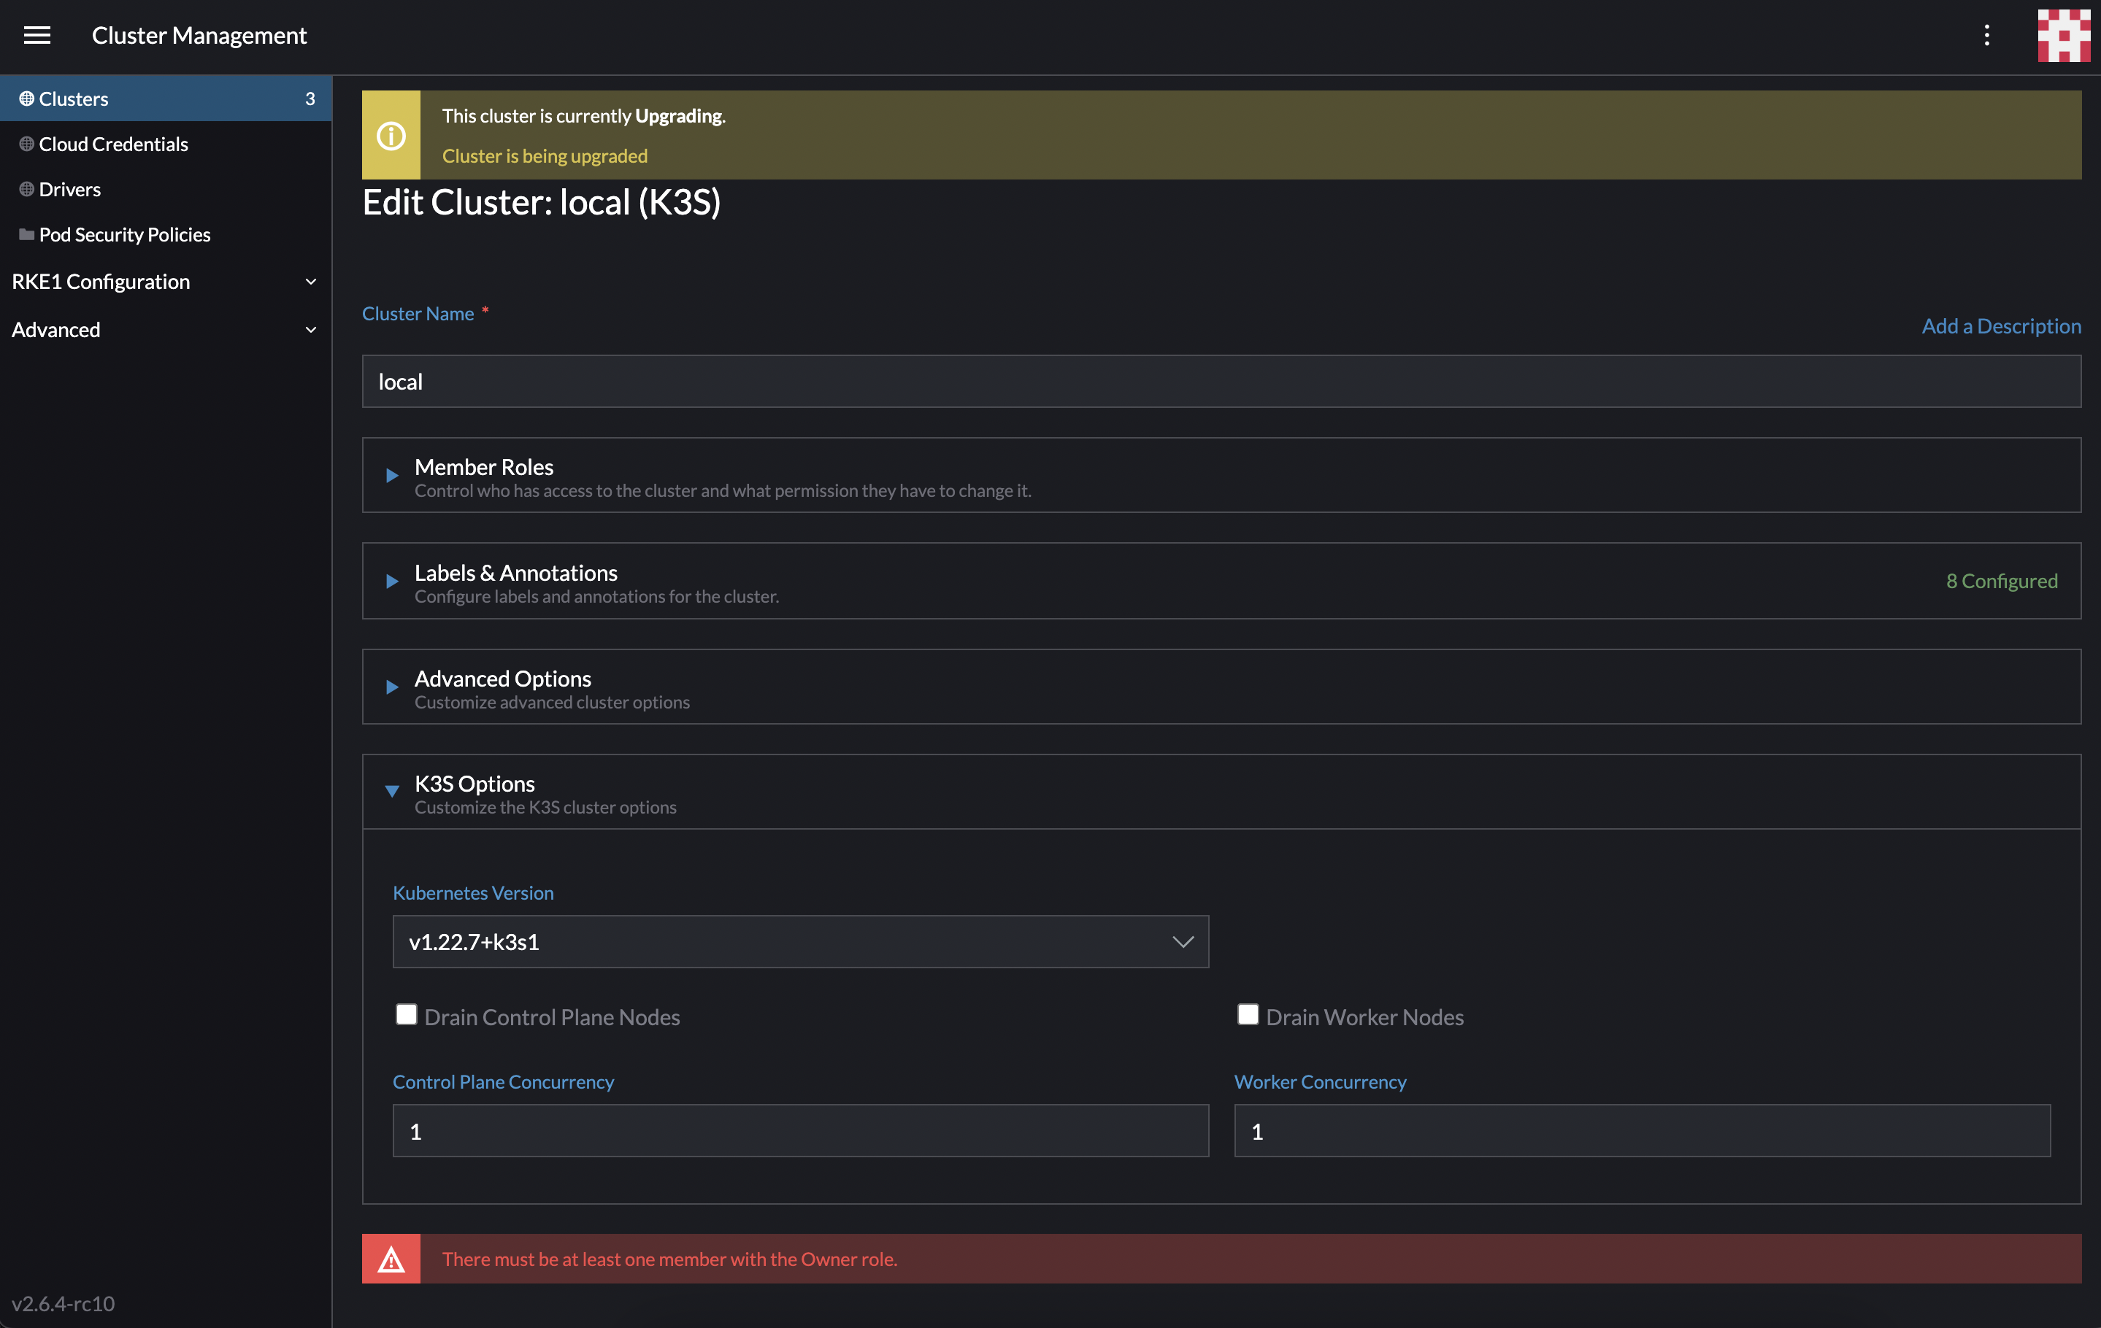Click the info icon on the upgrading banner
The width and height of the screenshot is (2101, 1328).
pyautogui.click(x=391, y=134)
